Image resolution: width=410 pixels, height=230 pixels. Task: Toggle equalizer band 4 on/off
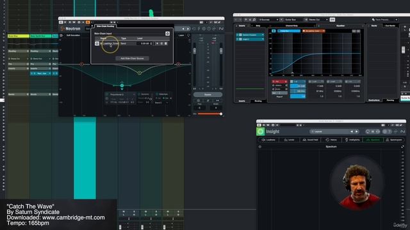coord(347,82)
